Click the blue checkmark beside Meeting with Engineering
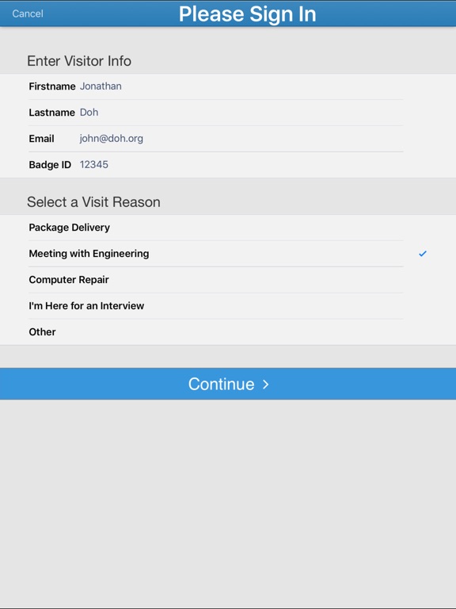456x609 pixels. 422,254
